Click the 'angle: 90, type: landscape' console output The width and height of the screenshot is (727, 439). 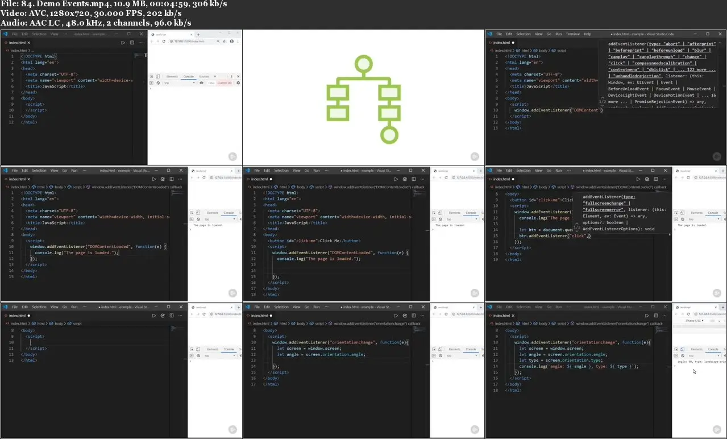click(x=702, y=362)
